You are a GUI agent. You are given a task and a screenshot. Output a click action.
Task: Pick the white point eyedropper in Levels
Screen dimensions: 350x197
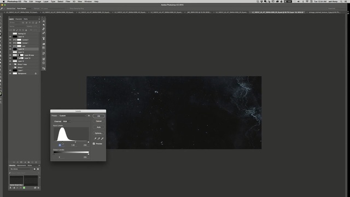[102, 138]
